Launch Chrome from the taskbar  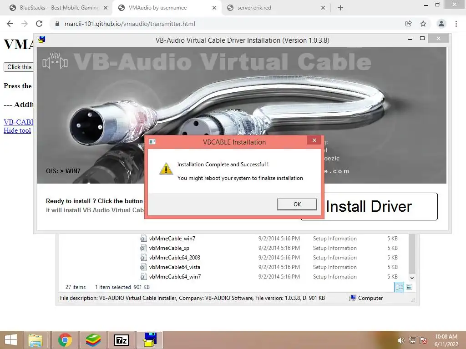[65, 340]
